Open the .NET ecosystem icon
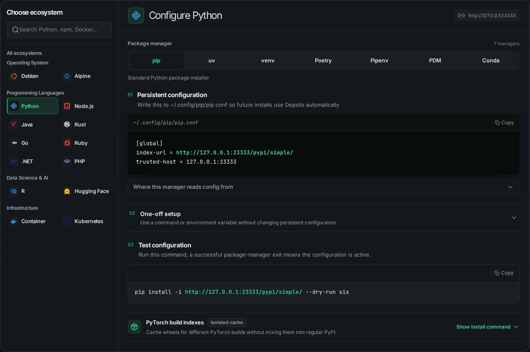Viewport: 530px width, 352px height. [x=14, y=162]
